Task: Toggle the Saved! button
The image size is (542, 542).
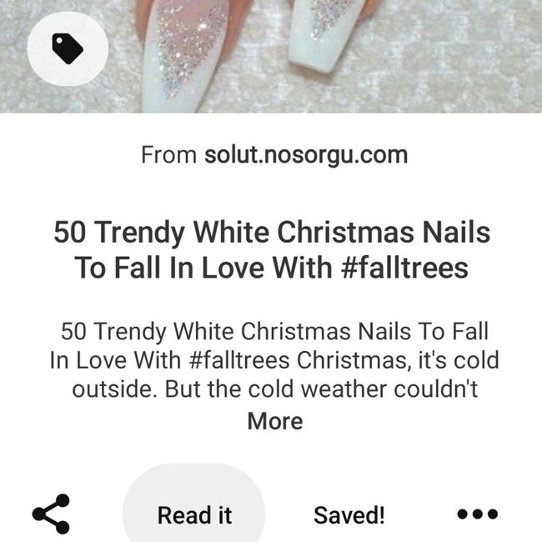Action: 349,515
